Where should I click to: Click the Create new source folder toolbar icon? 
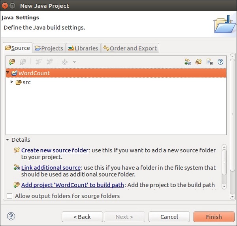(198, 62)
